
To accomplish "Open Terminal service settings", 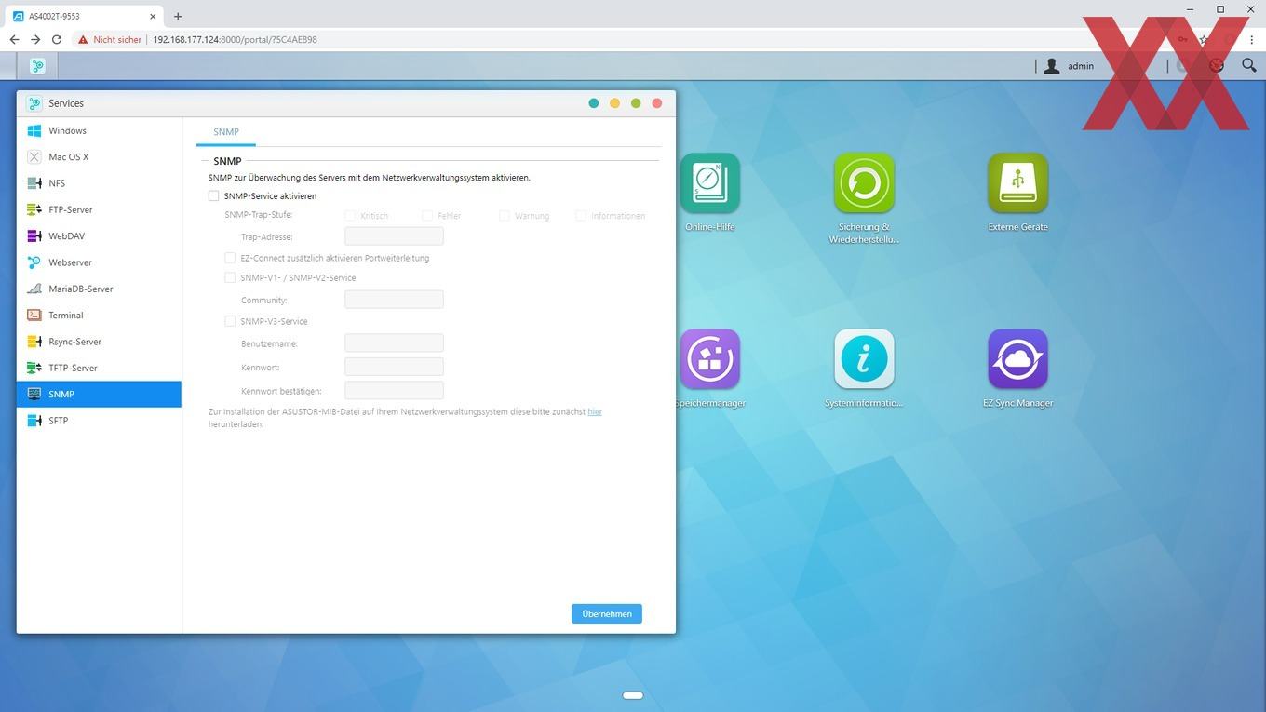I will click(x=99, y=316).
